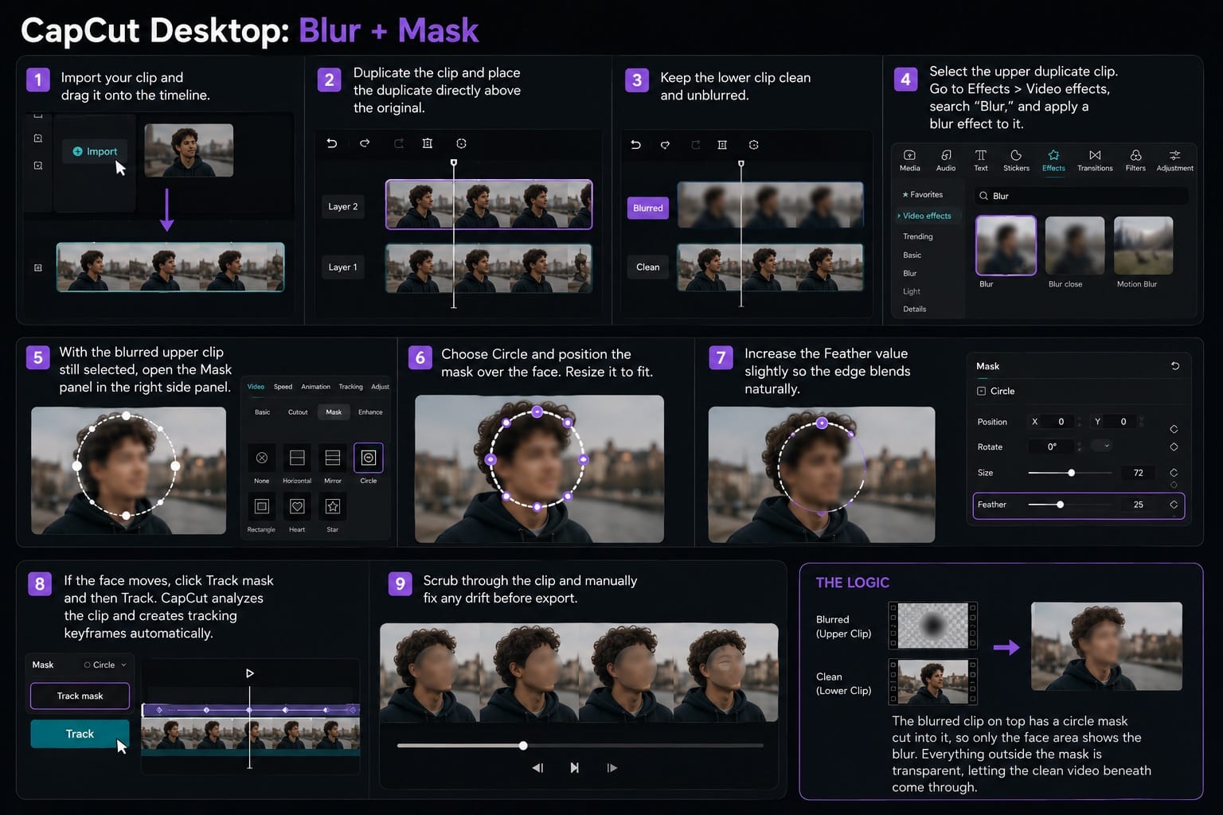Add a keyframe for Position

[1174, 429]
